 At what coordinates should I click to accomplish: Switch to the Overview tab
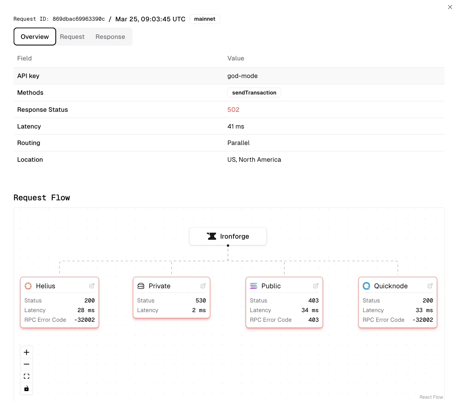click(35, 37)
